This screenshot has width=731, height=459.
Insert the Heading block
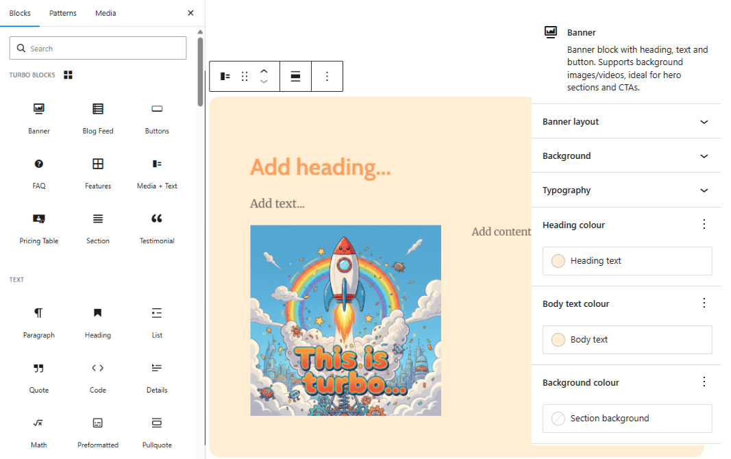click(x=98, y=323)
